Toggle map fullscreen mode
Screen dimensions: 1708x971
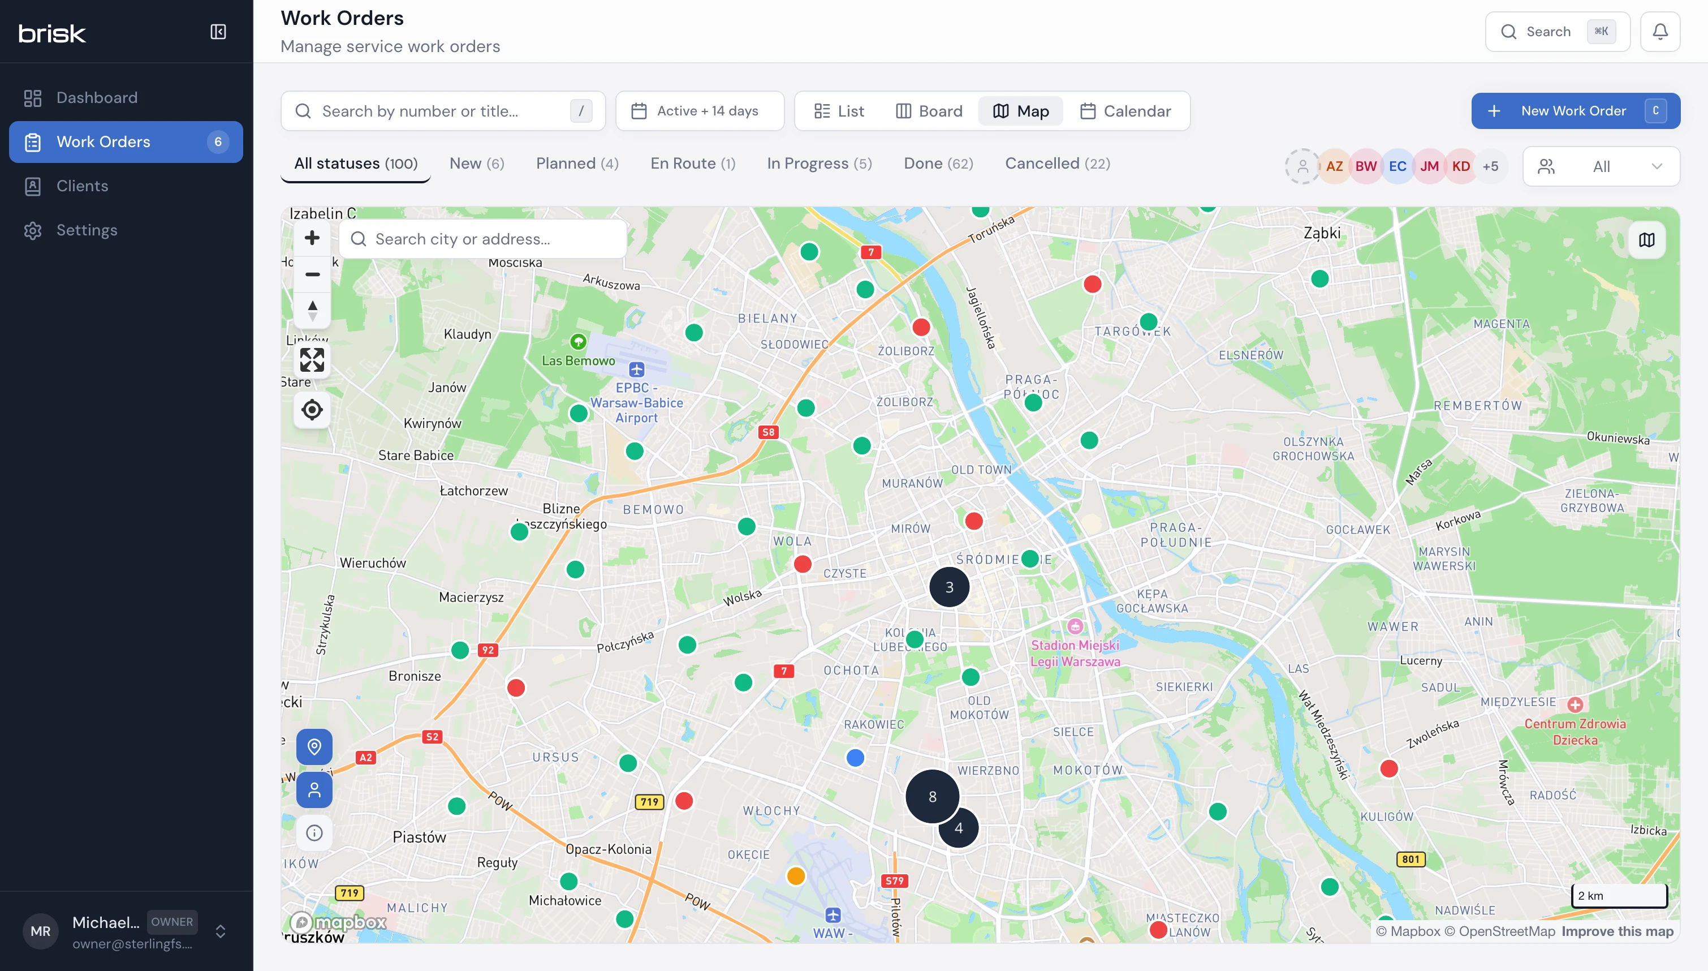point(312,360)
